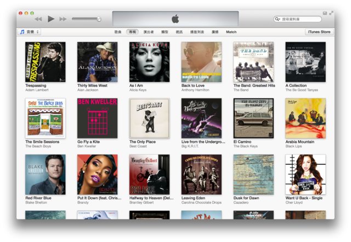
Task: Click artist name 'Anthony Hamilton'
Action: click(x=195, y=90)
